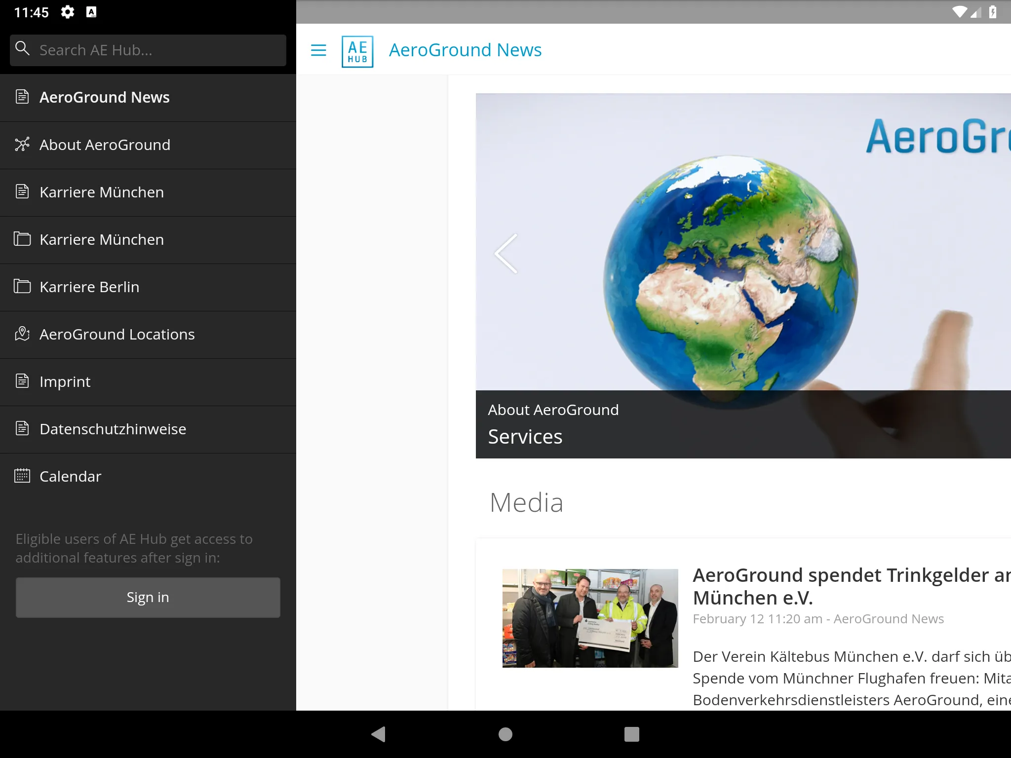This screenshot has width=1011, height=758.
Task: Open Datenschutzhinweise in the sidebar
Action: pyautogui.click(x=148, y=429)
